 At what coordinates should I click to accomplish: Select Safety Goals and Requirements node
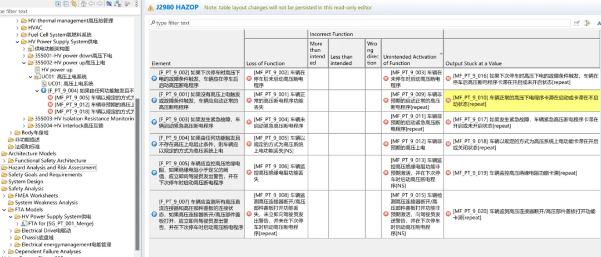pos(45,174)
